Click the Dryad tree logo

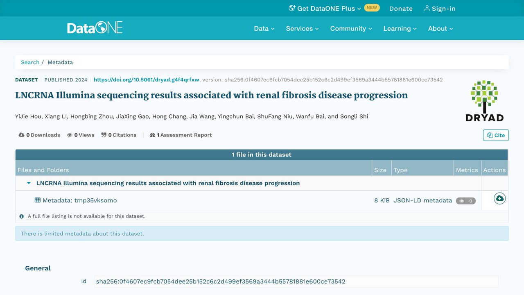click(x=484, y=101)
